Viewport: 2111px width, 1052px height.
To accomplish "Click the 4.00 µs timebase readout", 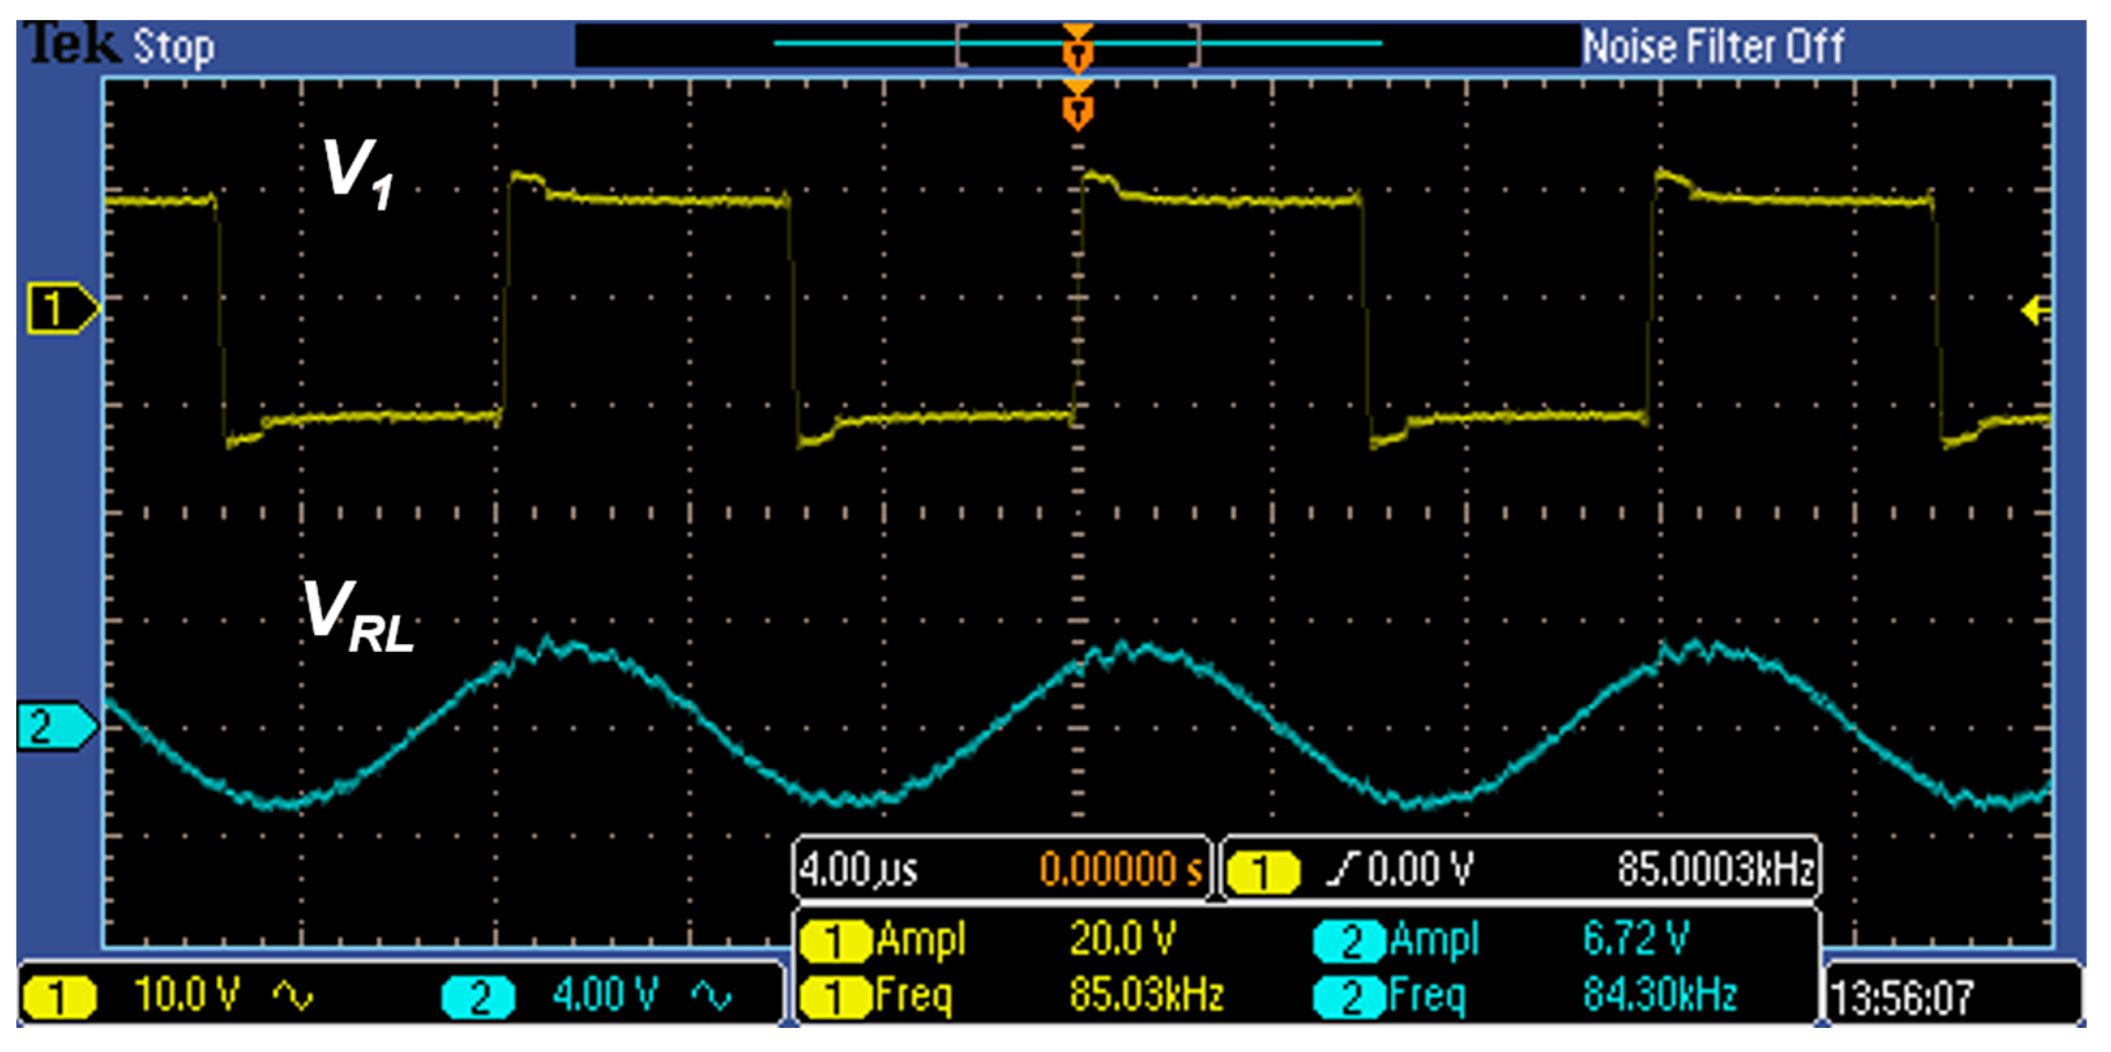I will (x=858, y=869).
